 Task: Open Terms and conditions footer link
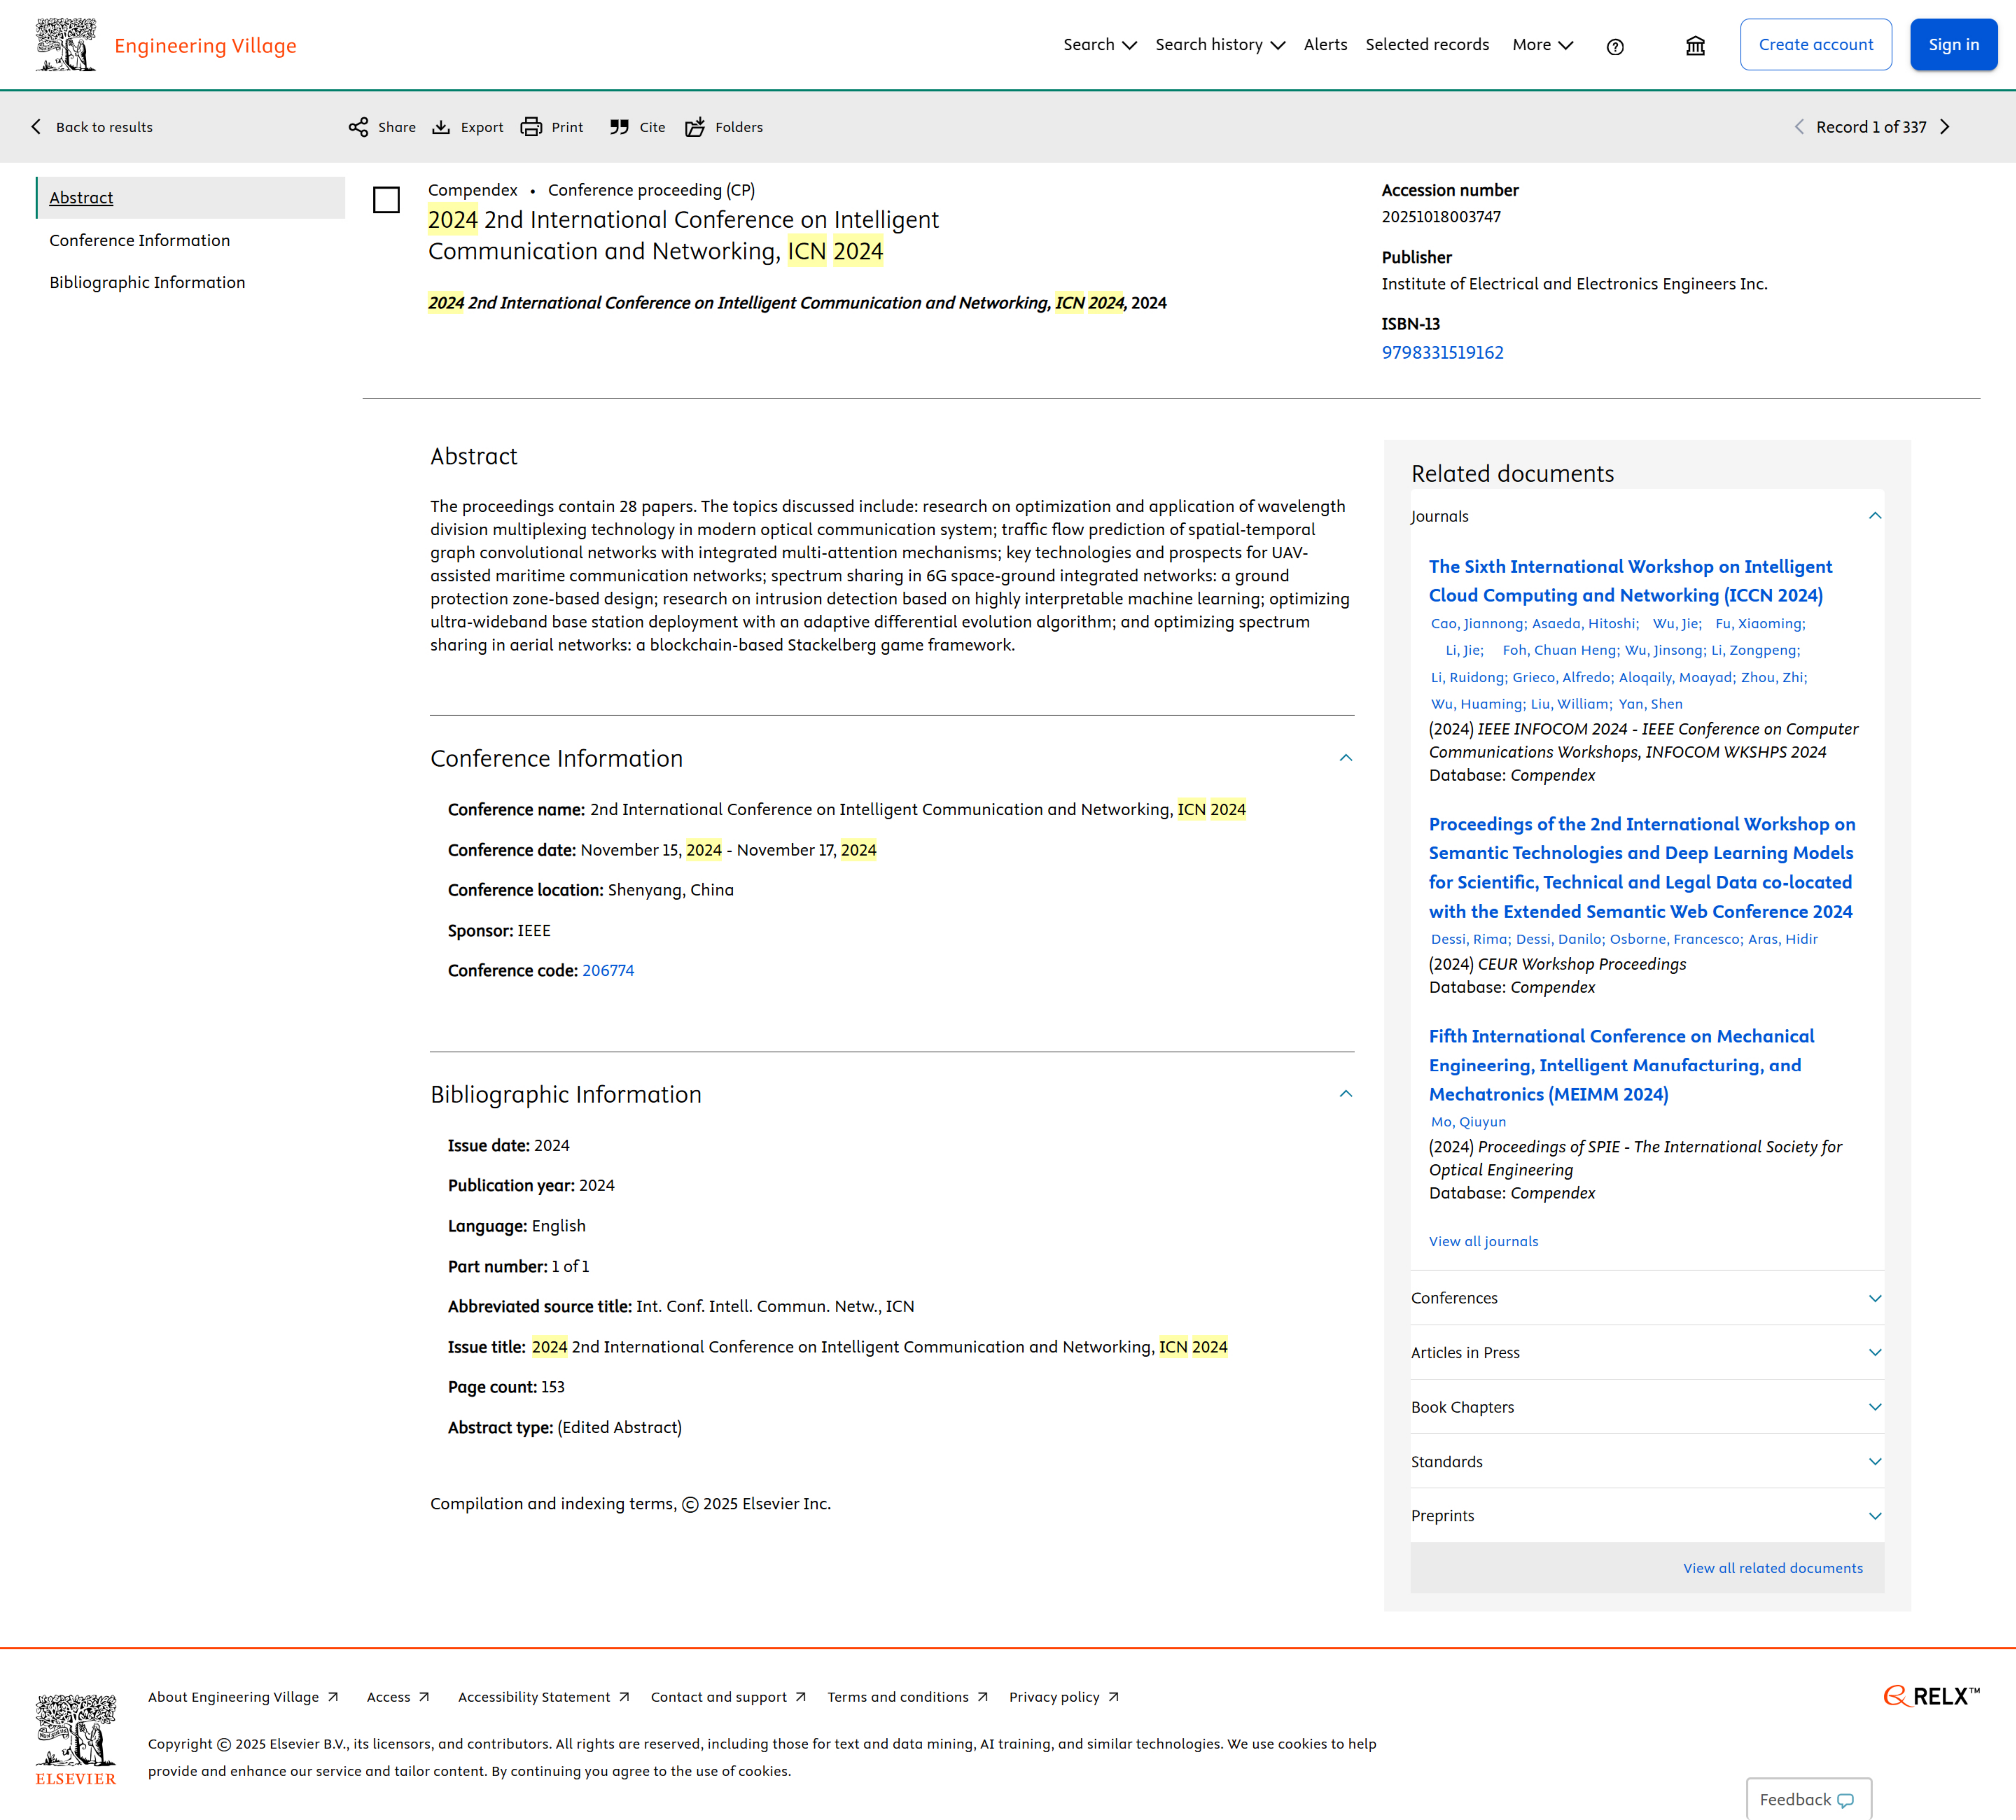point(908,1697)
